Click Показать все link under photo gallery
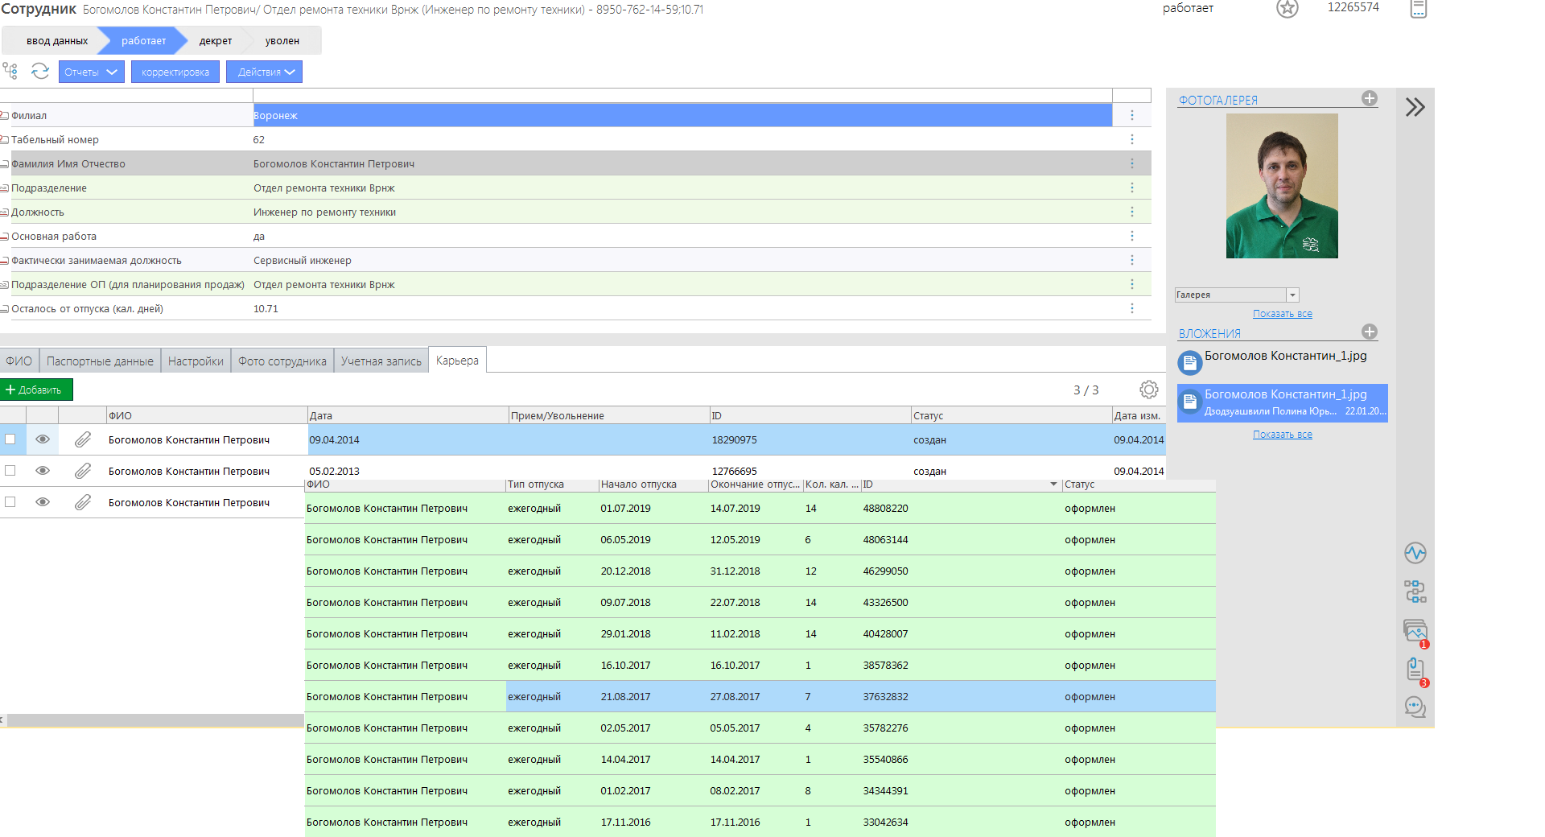 click(x=1282, y=314)
